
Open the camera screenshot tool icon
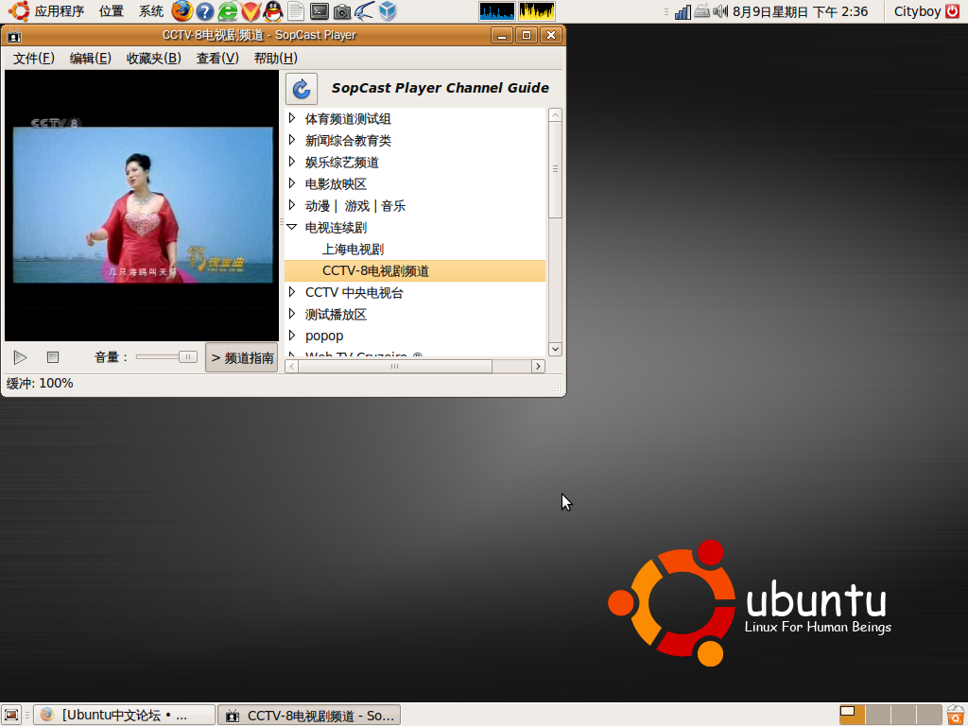(342, 11)
